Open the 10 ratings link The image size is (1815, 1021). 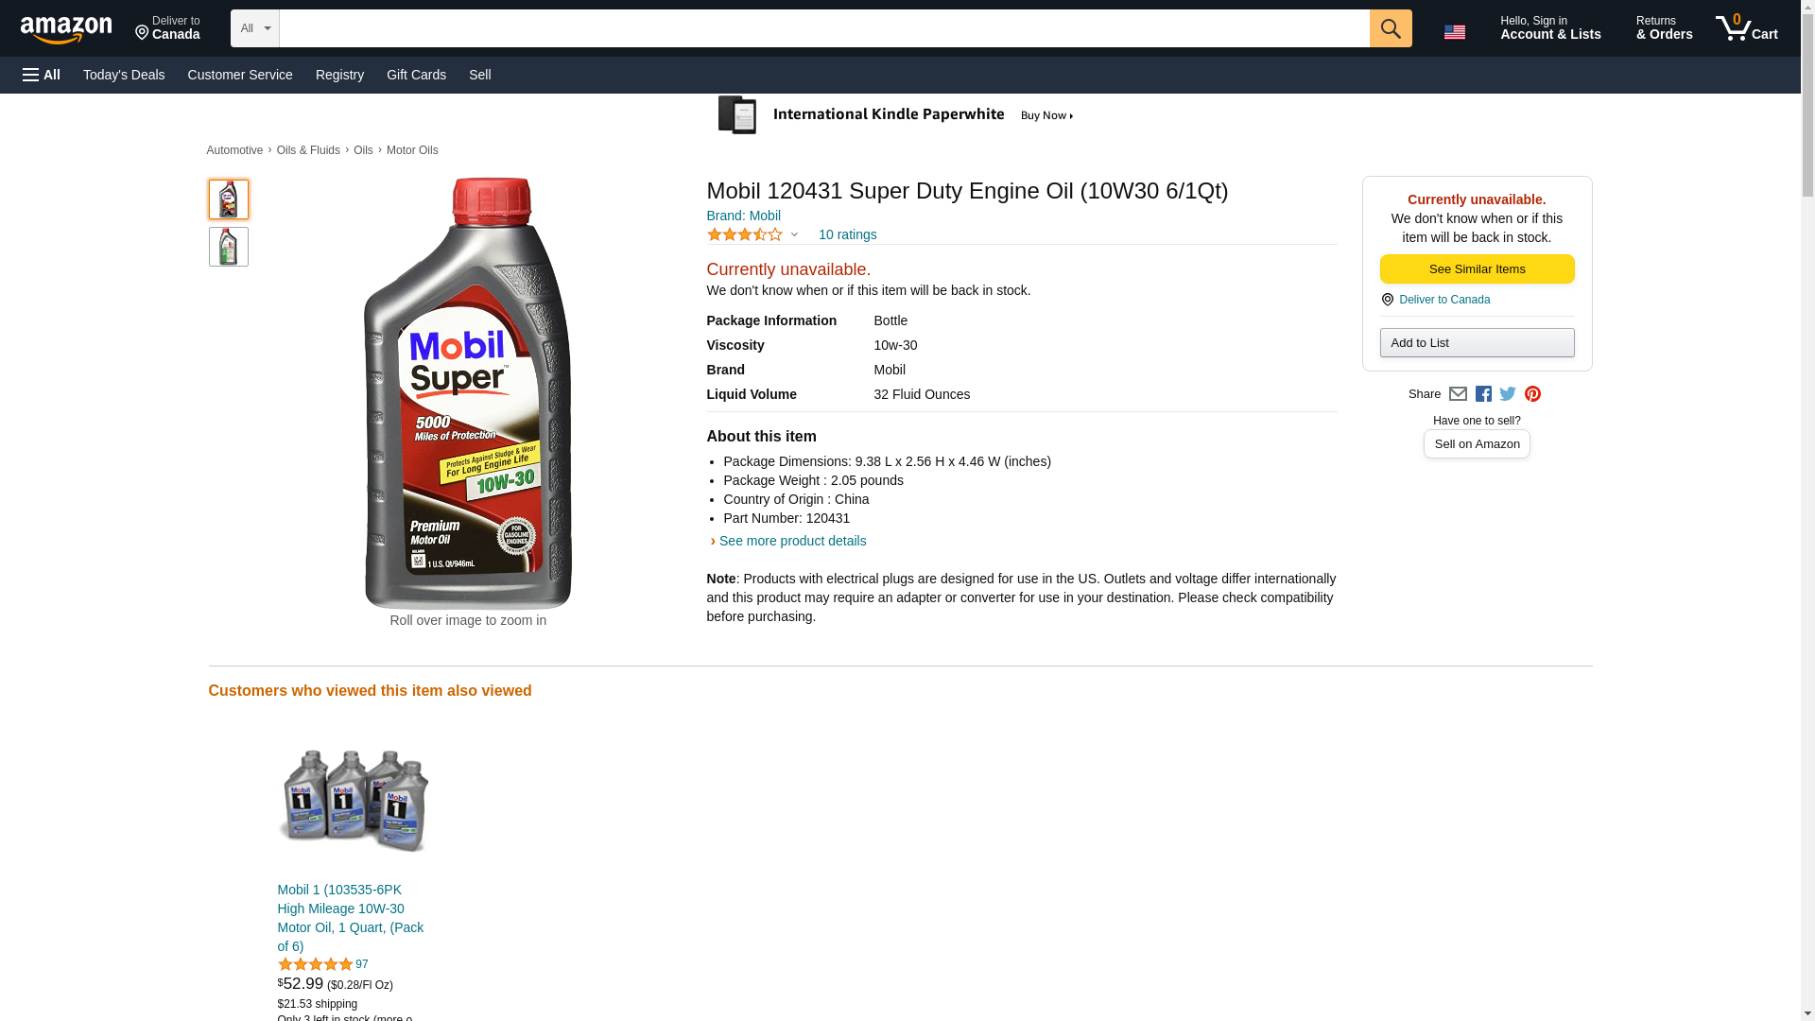(847, 234)
